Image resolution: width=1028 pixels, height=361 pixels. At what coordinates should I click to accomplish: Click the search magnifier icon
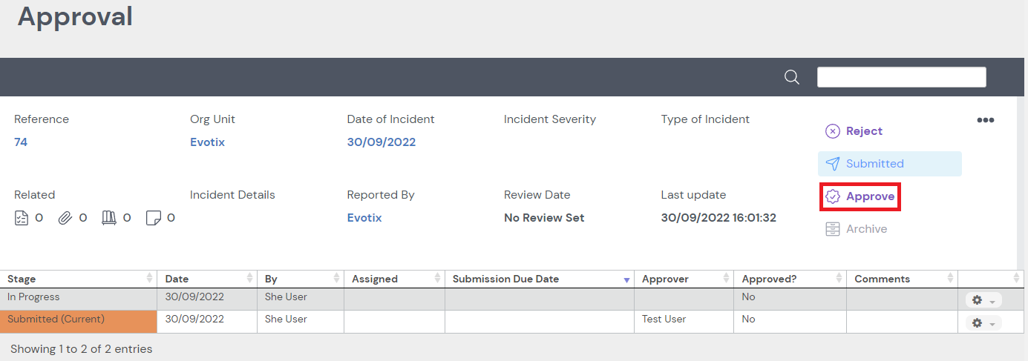point(792,77)
